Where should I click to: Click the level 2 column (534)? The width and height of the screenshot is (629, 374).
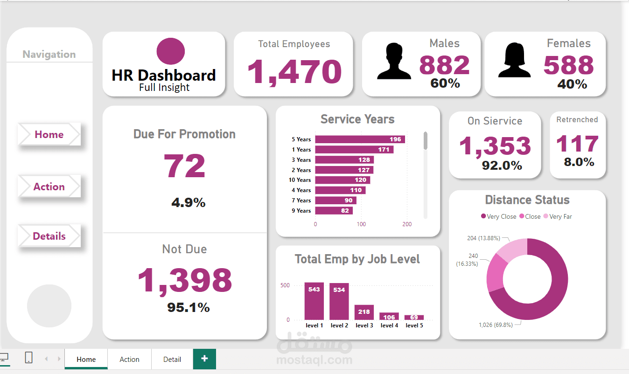[x=339, y=302]
